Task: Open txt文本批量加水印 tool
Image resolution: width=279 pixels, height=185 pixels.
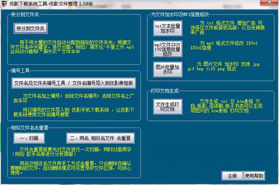Action: click(168, 28)
